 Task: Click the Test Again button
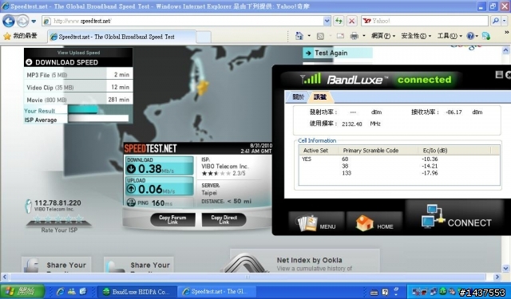coord(338,53)
